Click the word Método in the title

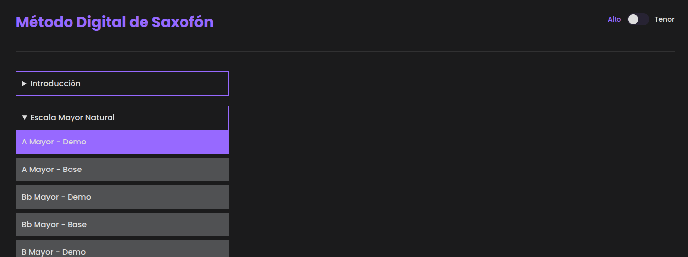(x=44, y=22)
